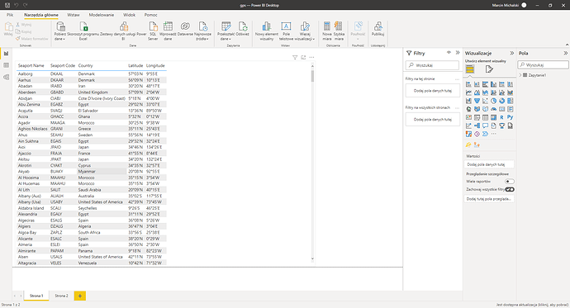
Task: Switch to Data view in left sidebar
Action: coord(6,65)
